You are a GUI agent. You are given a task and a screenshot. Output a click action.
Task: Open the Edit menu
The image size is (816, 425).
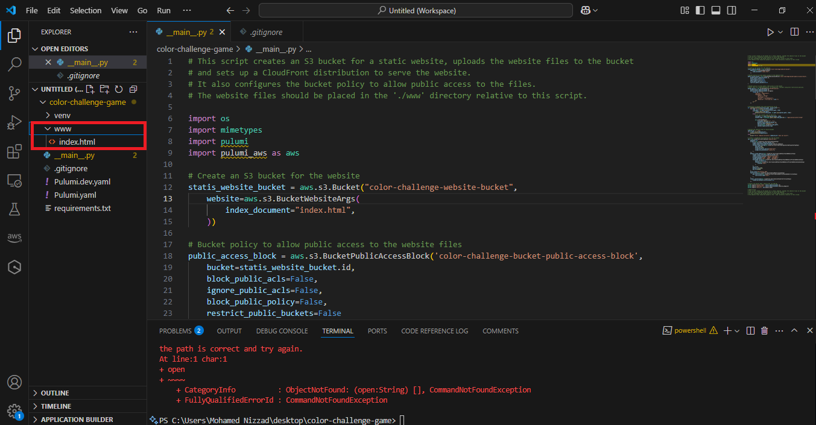(x=54, y=11)
